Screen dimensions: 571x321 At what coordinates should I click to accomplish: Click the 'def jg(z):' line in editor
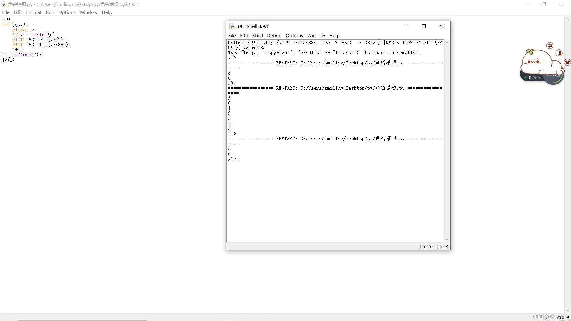click(15, 25)
